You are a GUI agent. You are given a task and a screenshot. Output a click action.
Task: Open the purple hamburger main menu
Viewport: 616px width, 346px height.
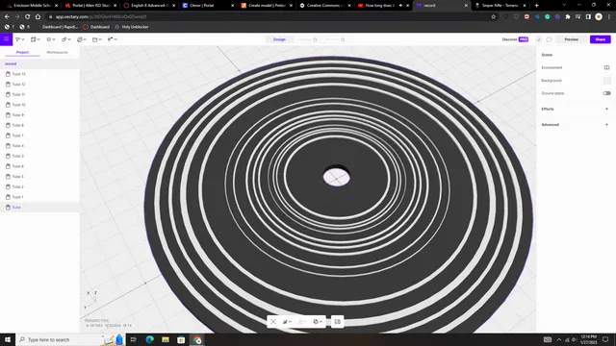7,39
